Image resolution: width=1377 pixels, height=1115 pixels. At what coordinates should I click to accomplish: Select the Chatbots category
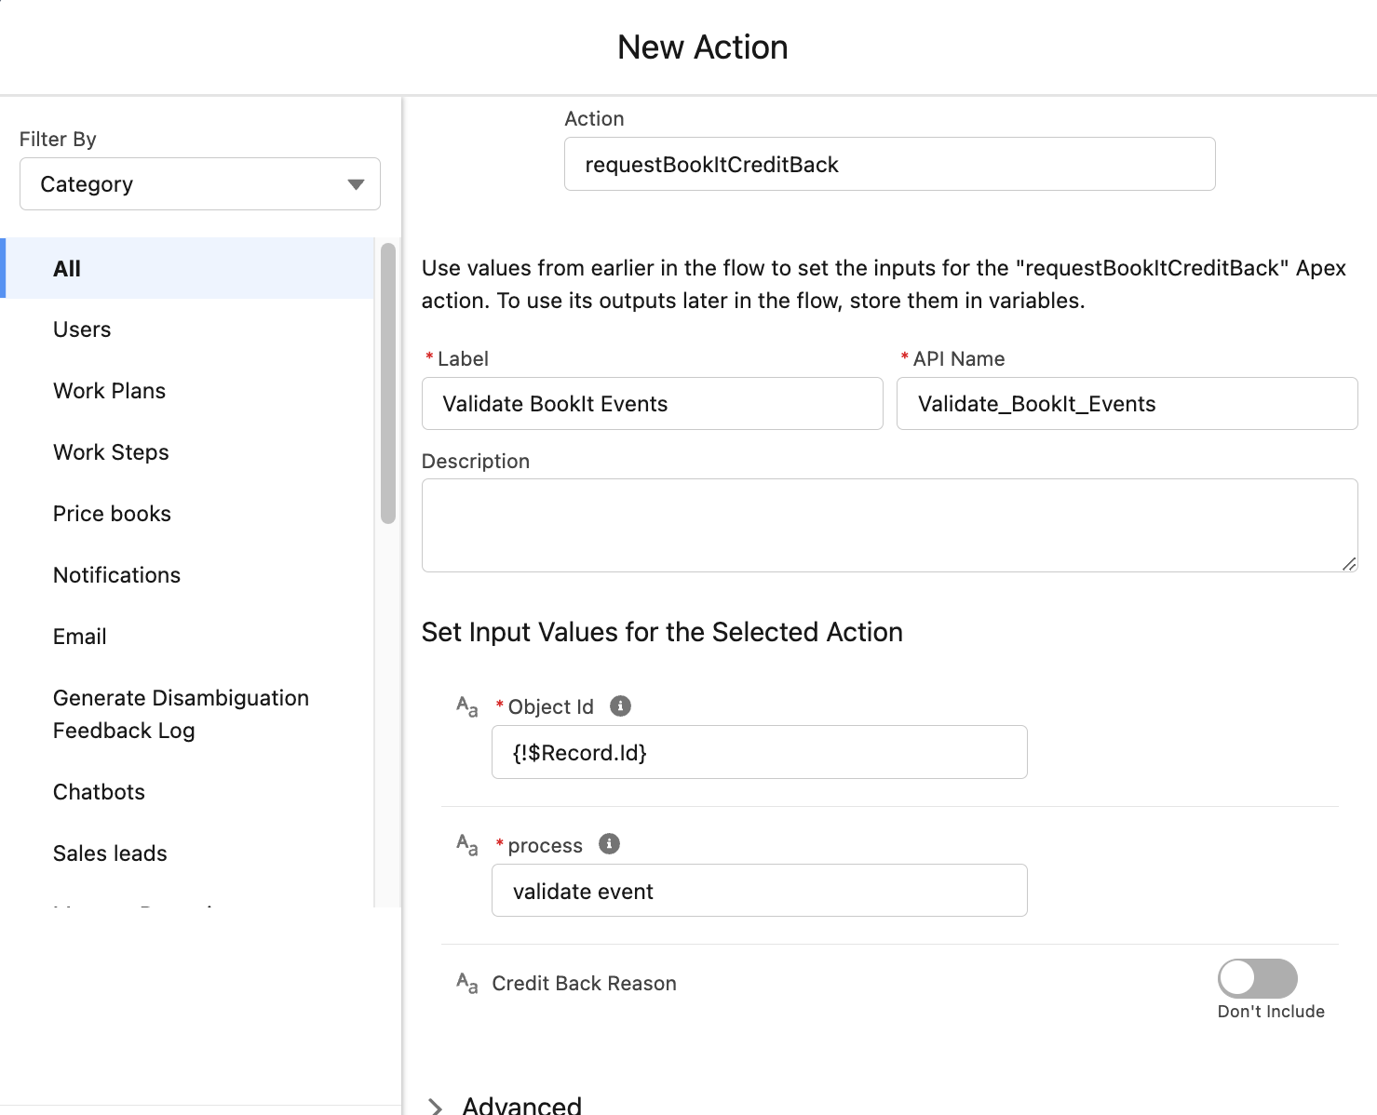99,792
